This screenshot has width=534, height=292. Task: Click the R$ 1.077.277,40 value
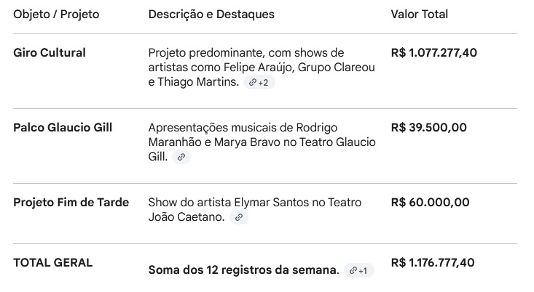pyautogui.click(x=434, y=53)
